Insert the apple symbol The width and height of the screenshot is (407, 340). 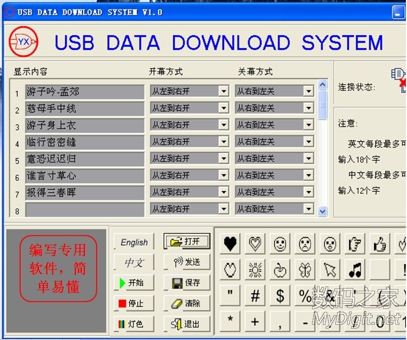[x=280, y=270]
